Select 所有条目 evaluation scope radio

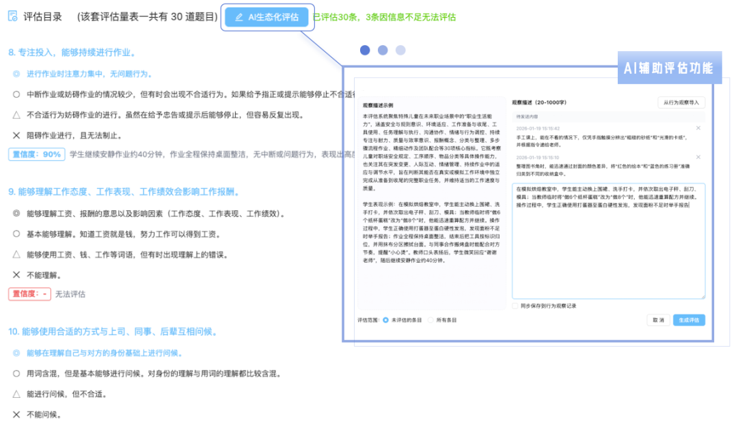[430, 320]
